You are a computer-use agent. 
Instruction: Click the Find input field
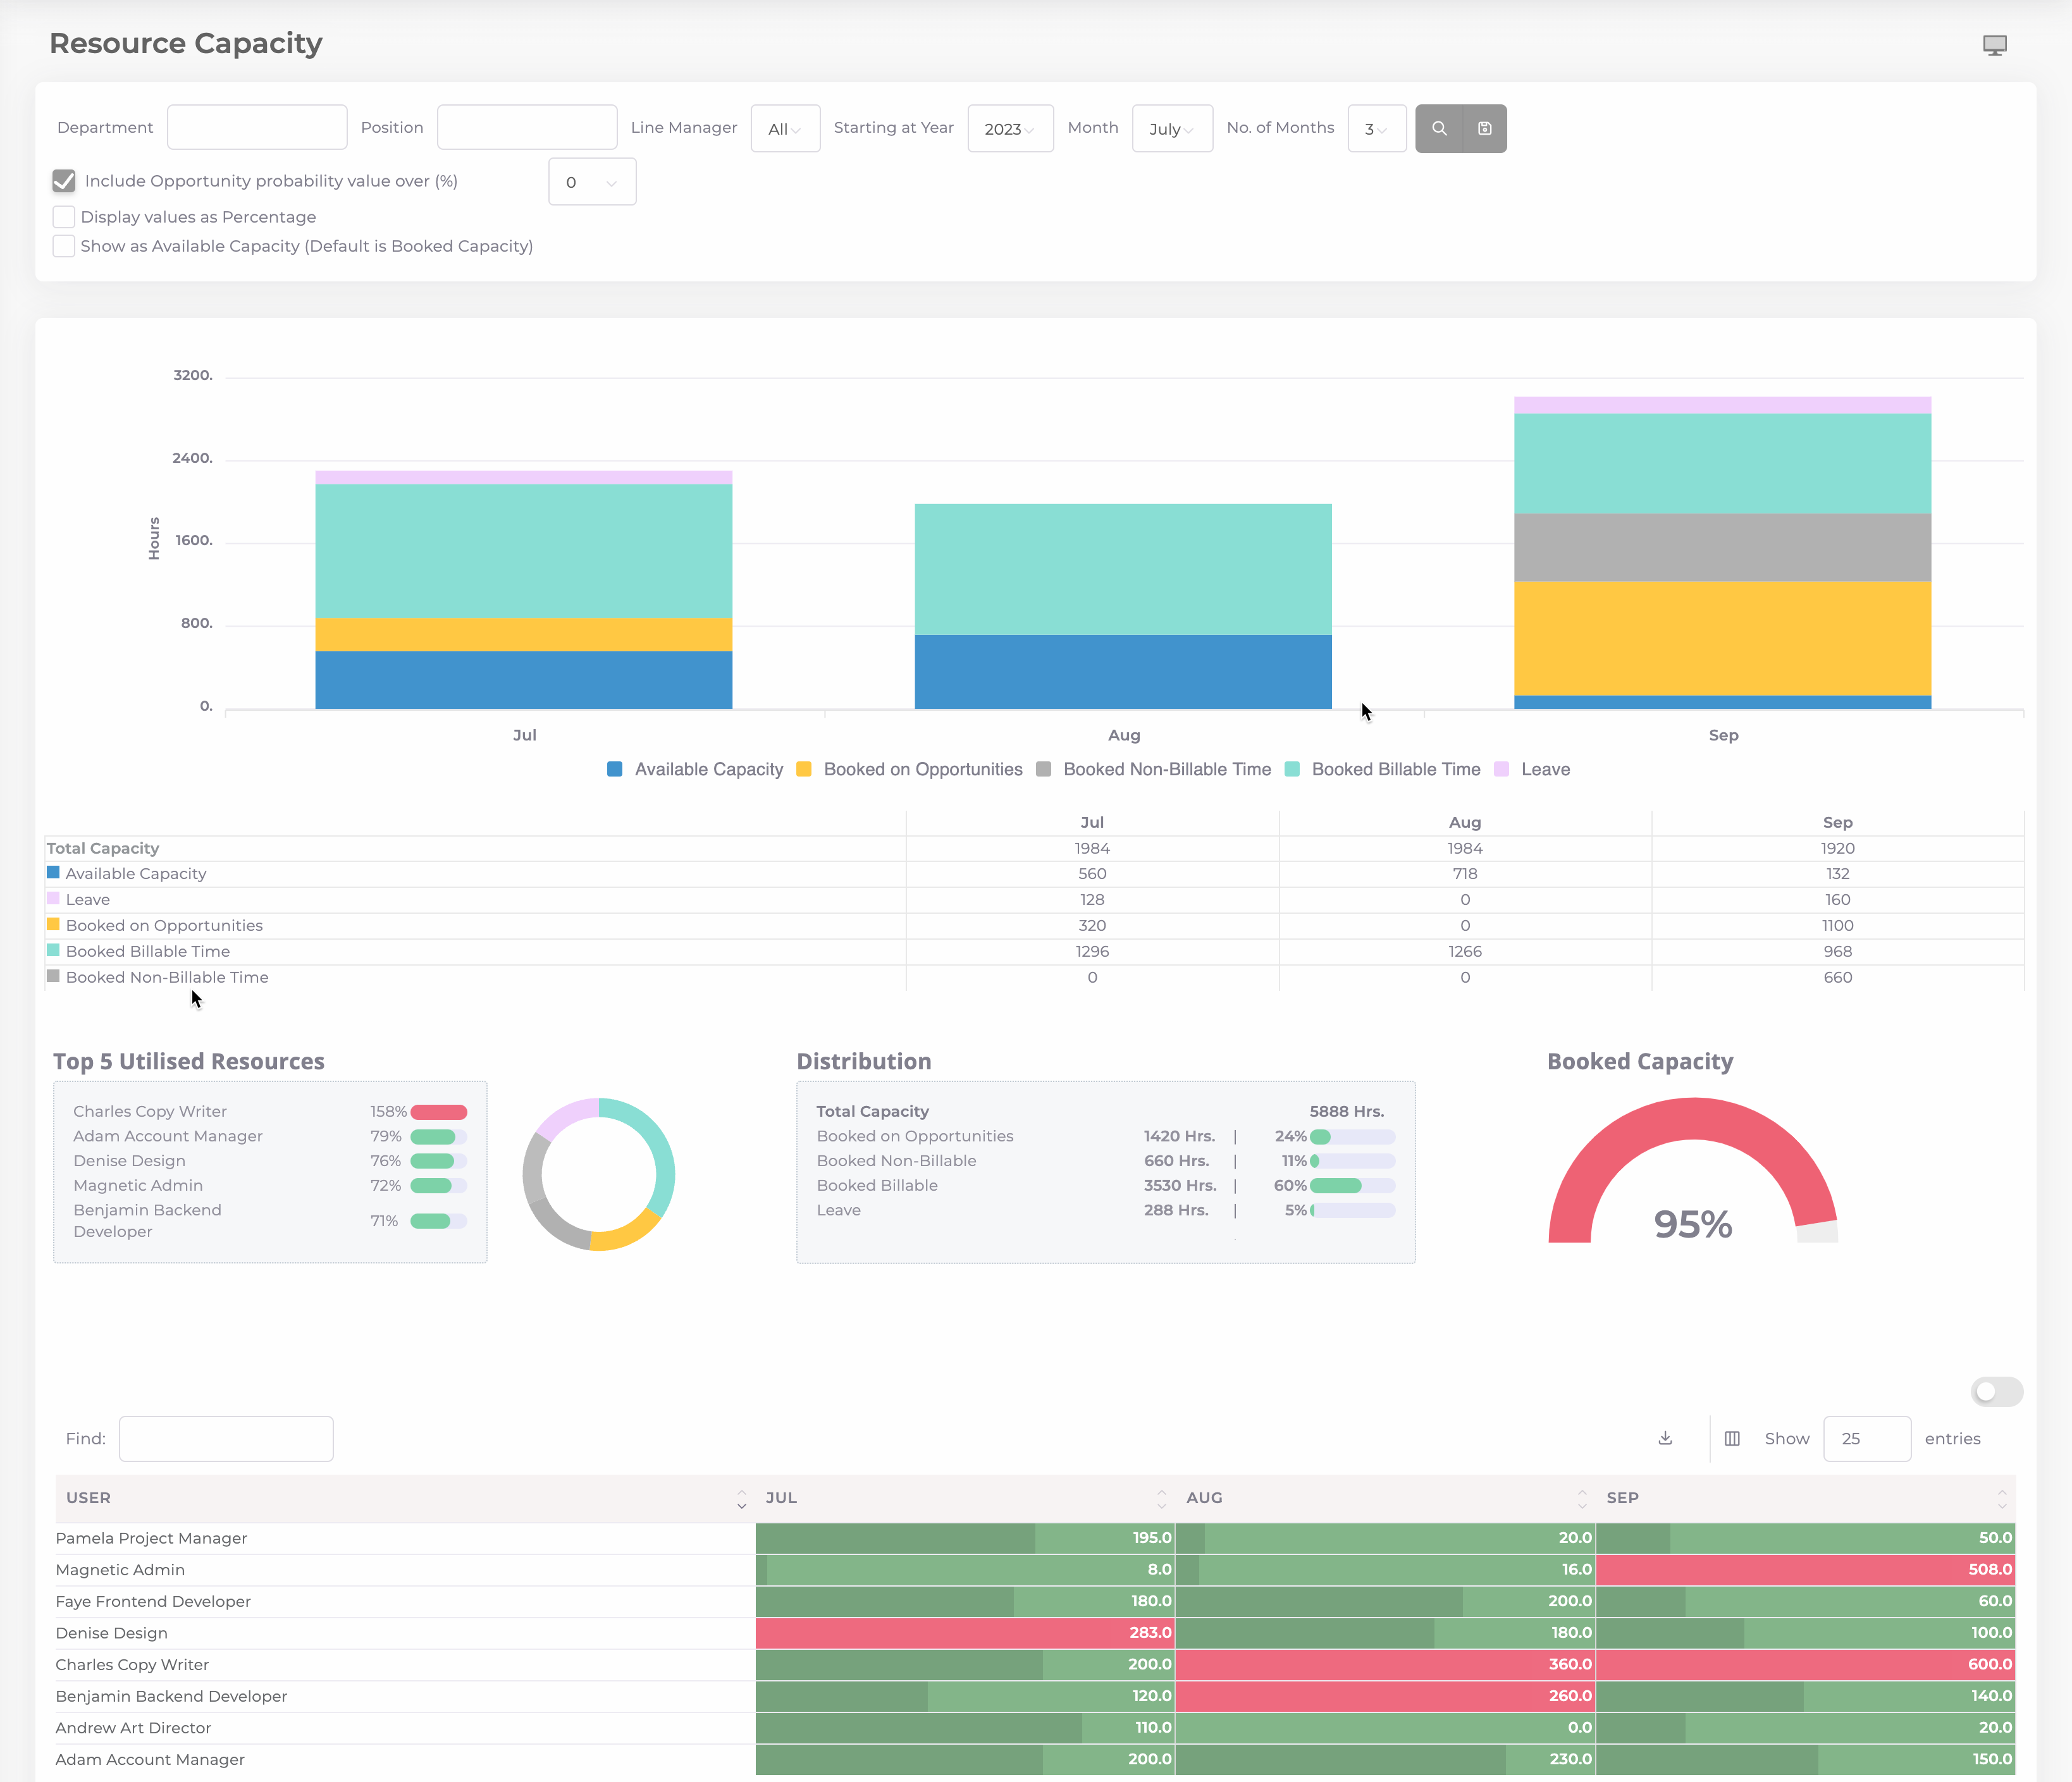[226, 1438]
